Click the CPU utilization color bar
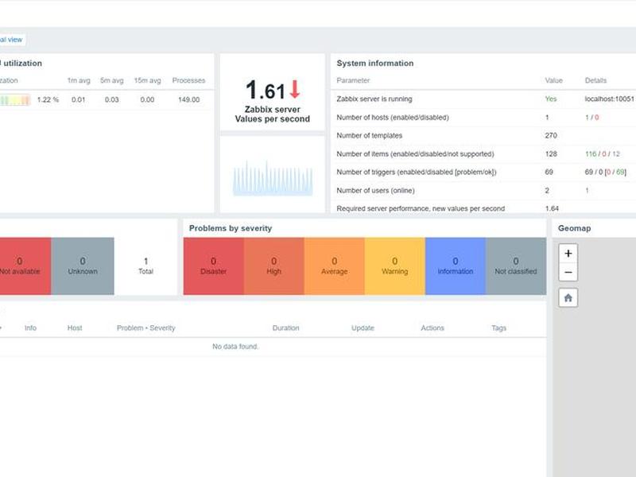Viewport: 636px width, 477px height. coord(15,100)
